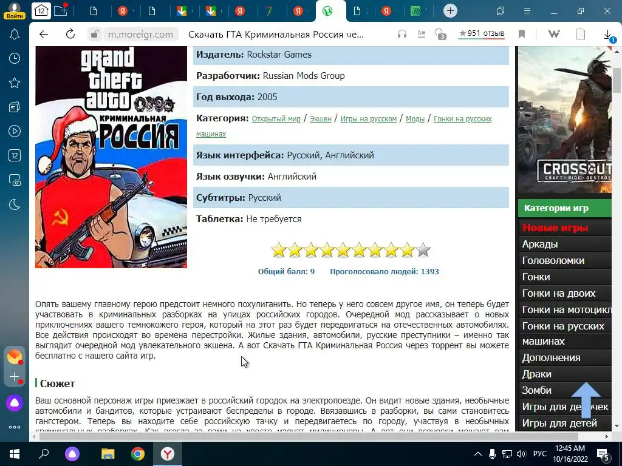
Task: Open File Explorer from the taskbar
Action: coord(108,454)
